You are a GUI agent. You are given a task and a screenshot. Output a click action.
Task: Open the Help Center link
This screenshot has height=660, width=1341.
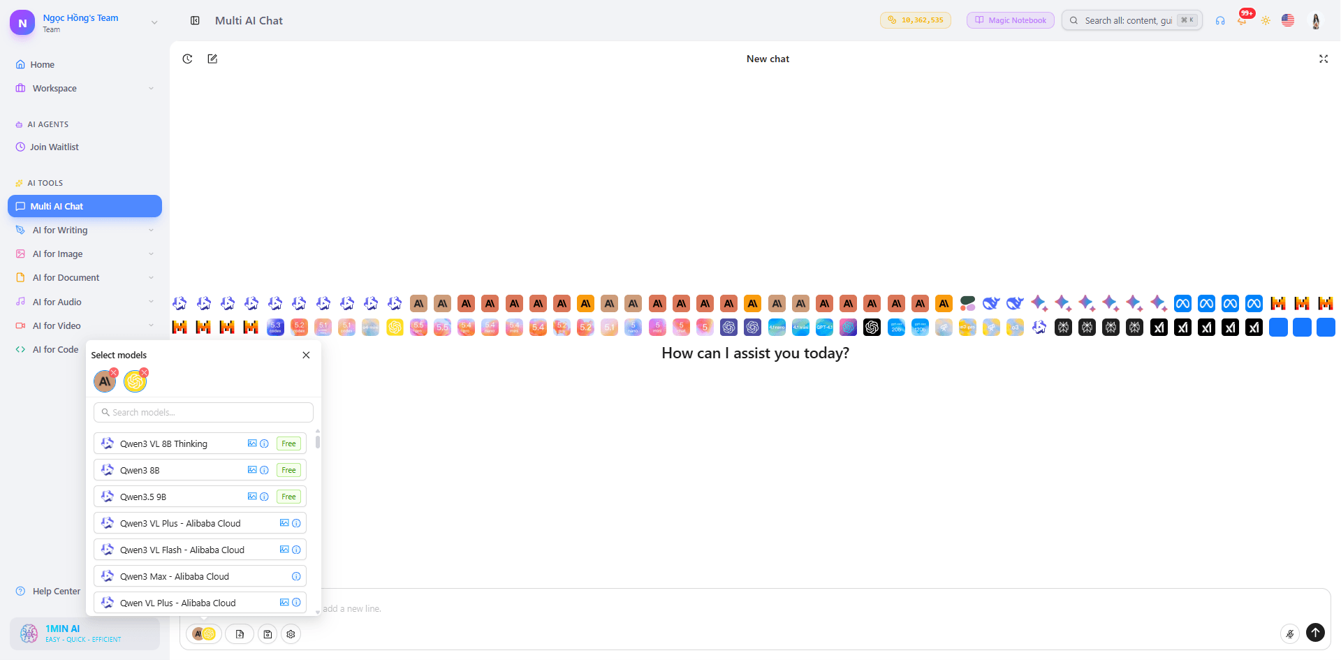[56, 591]
